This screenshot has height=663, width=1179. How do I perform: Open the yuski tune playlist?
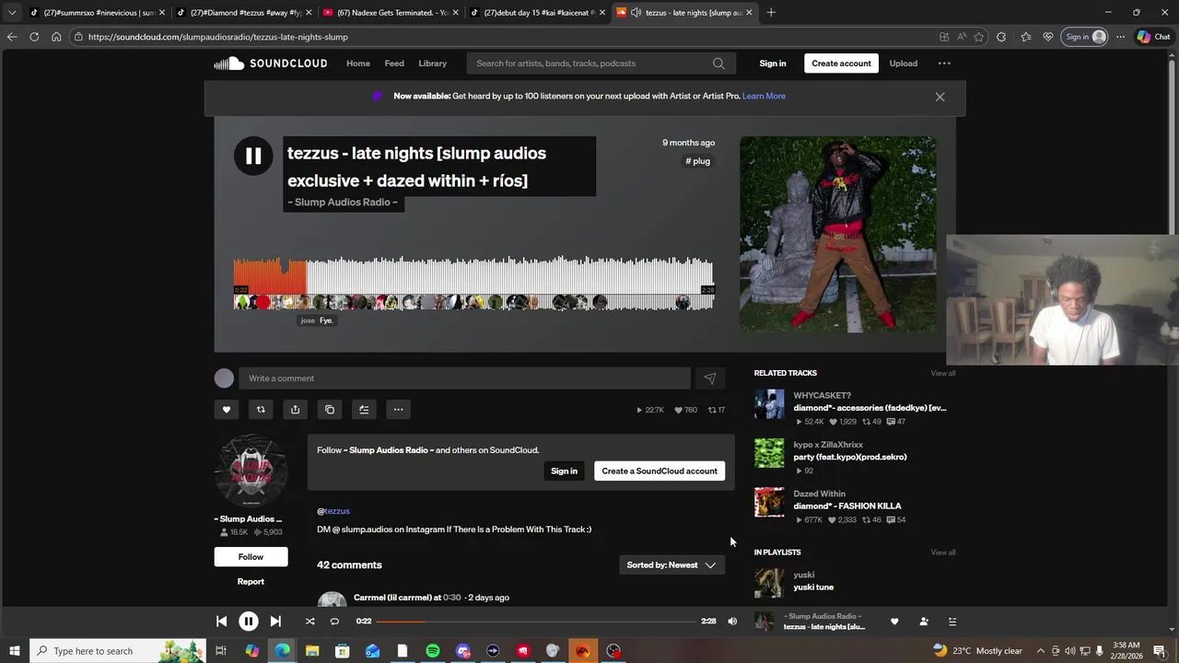click(x=813, y=587)
